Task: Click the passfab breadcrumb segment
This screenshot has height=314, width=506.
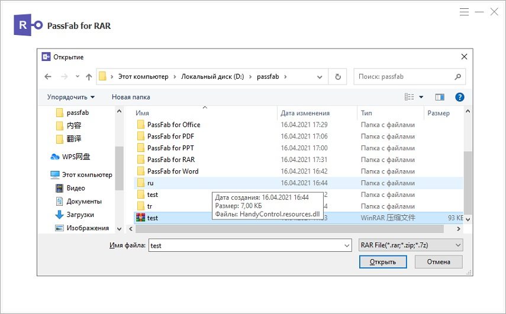Action: click(x=268, y=77)
